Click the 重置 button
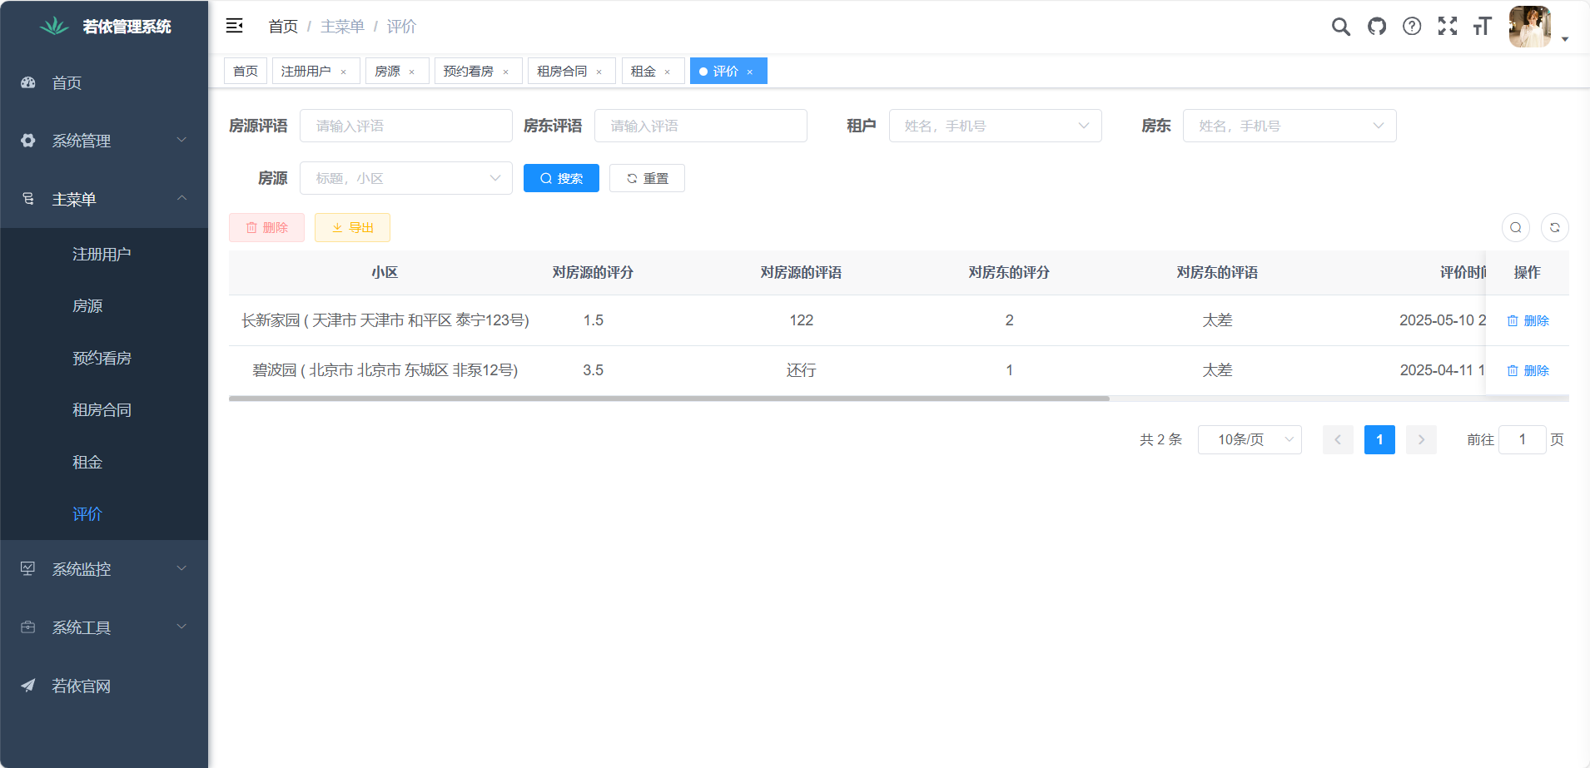 (x=647, y=178)
